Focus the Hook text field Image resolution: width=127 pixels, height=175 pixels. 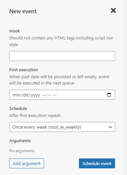point(62,56)
